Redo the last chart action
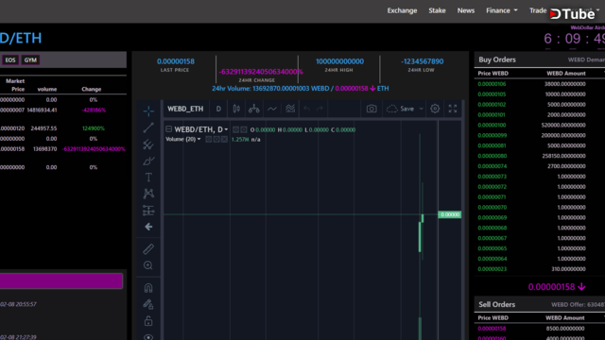This screenshot has width=605, height=340. 320,110
